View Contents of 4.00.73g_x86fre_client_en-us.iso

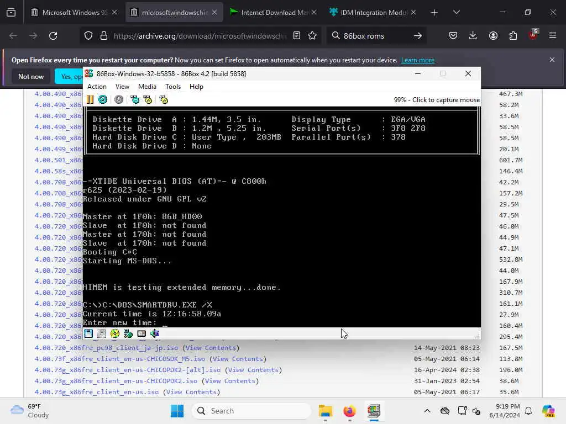click(191, 393)
